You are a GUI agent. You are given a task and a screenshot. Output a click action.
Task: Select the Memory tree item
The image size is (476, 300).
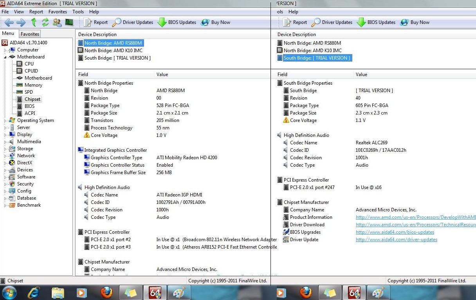pos(33,85)
